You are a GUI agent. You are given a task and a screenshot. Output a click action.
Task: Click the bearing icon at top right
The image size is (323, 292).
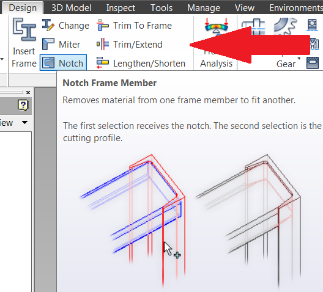coord(312,25)
